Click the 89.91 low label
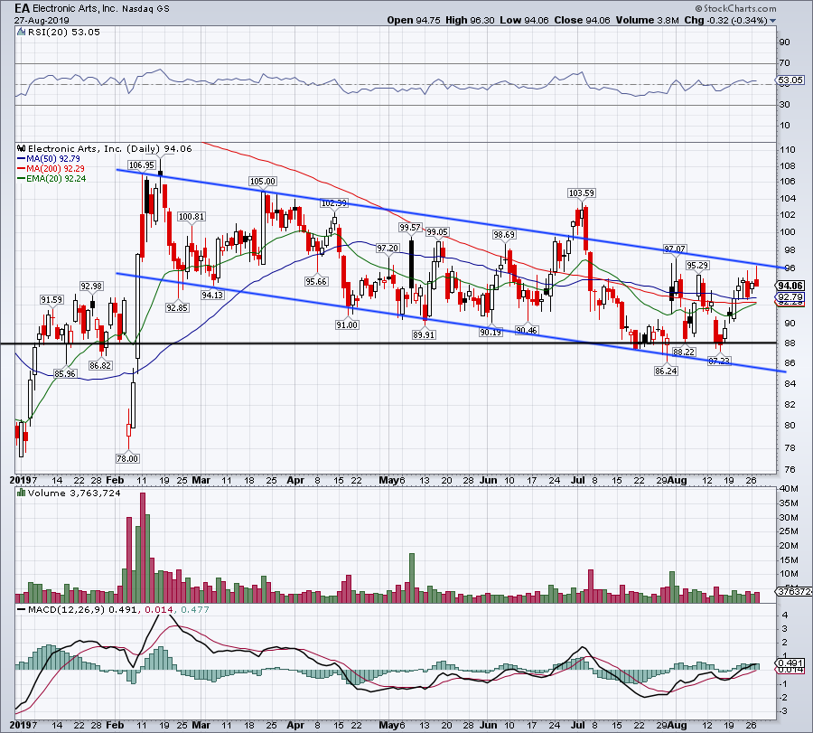Viewport: 813px width, 733px height. [x=424, y=335]
